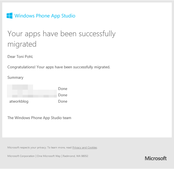This screenshot has width=174, height=169.
Task: Click the To learn more, read text
Action: coord(57,148)
